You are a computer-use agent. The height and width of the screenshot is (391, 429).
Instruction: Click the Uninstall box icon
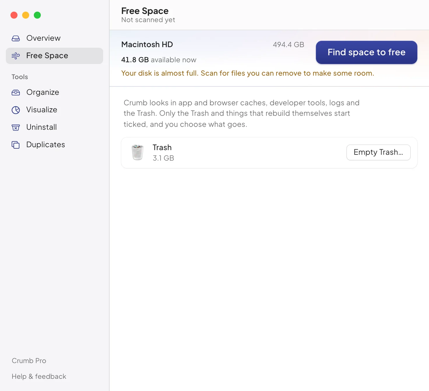(16, 127)
